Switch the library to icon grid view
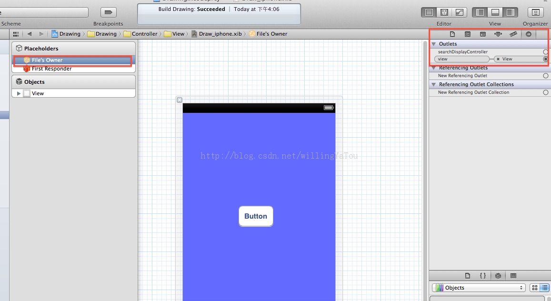The width and height of the screenshot is (551, 301). pyautogui.click(x=534, y=288)
